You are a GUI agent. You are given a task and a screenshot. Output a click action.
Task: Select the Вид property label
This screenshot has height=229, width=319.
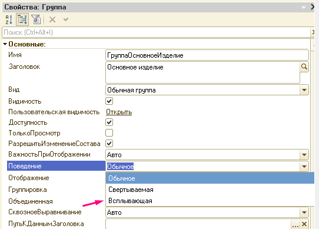pos(14,89)
